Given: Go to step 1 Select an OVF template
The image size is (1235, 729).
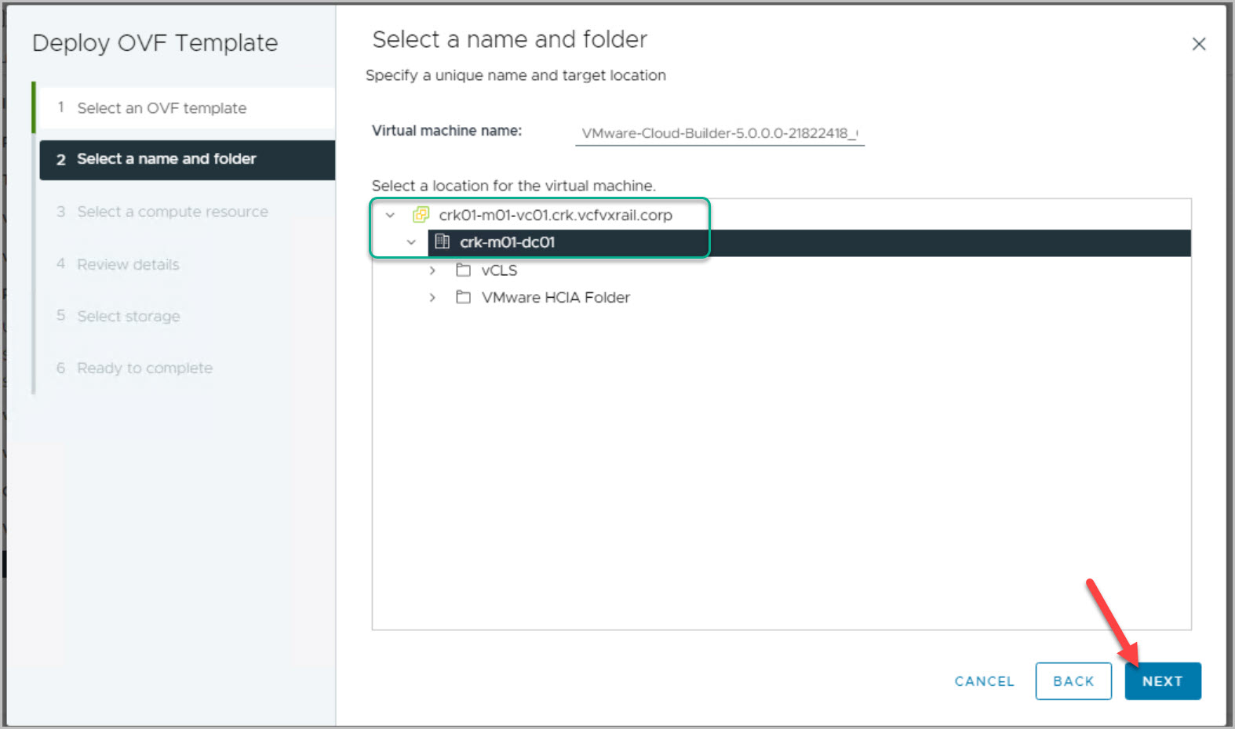Looking at the screenshot, I should 162,108.
